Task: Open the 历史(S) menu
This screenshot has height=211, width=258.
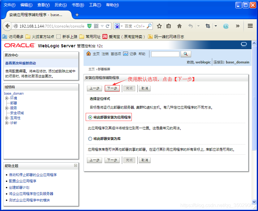Action: pyautogui.click(x=61, y=5)
